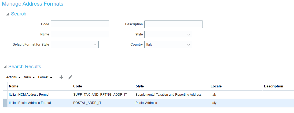Viewport: 294px width, 113px height.
Task: Open the Style dropdown
Action: [x=168, y=34]
